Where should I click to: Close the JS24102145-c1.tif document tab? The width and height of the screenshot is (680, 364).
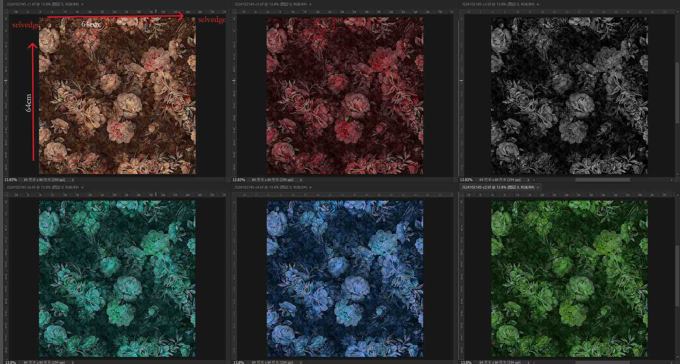click(82, 4)
